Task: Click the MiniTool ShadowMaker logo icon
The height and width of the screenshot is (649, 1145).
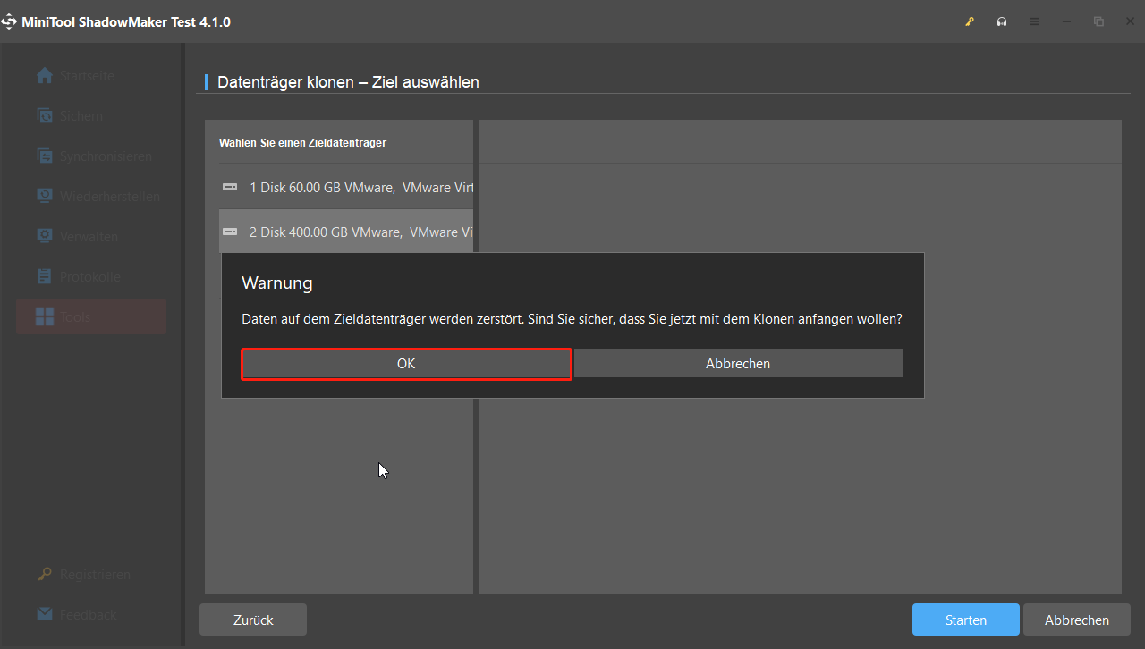Action: pos(10,21)
